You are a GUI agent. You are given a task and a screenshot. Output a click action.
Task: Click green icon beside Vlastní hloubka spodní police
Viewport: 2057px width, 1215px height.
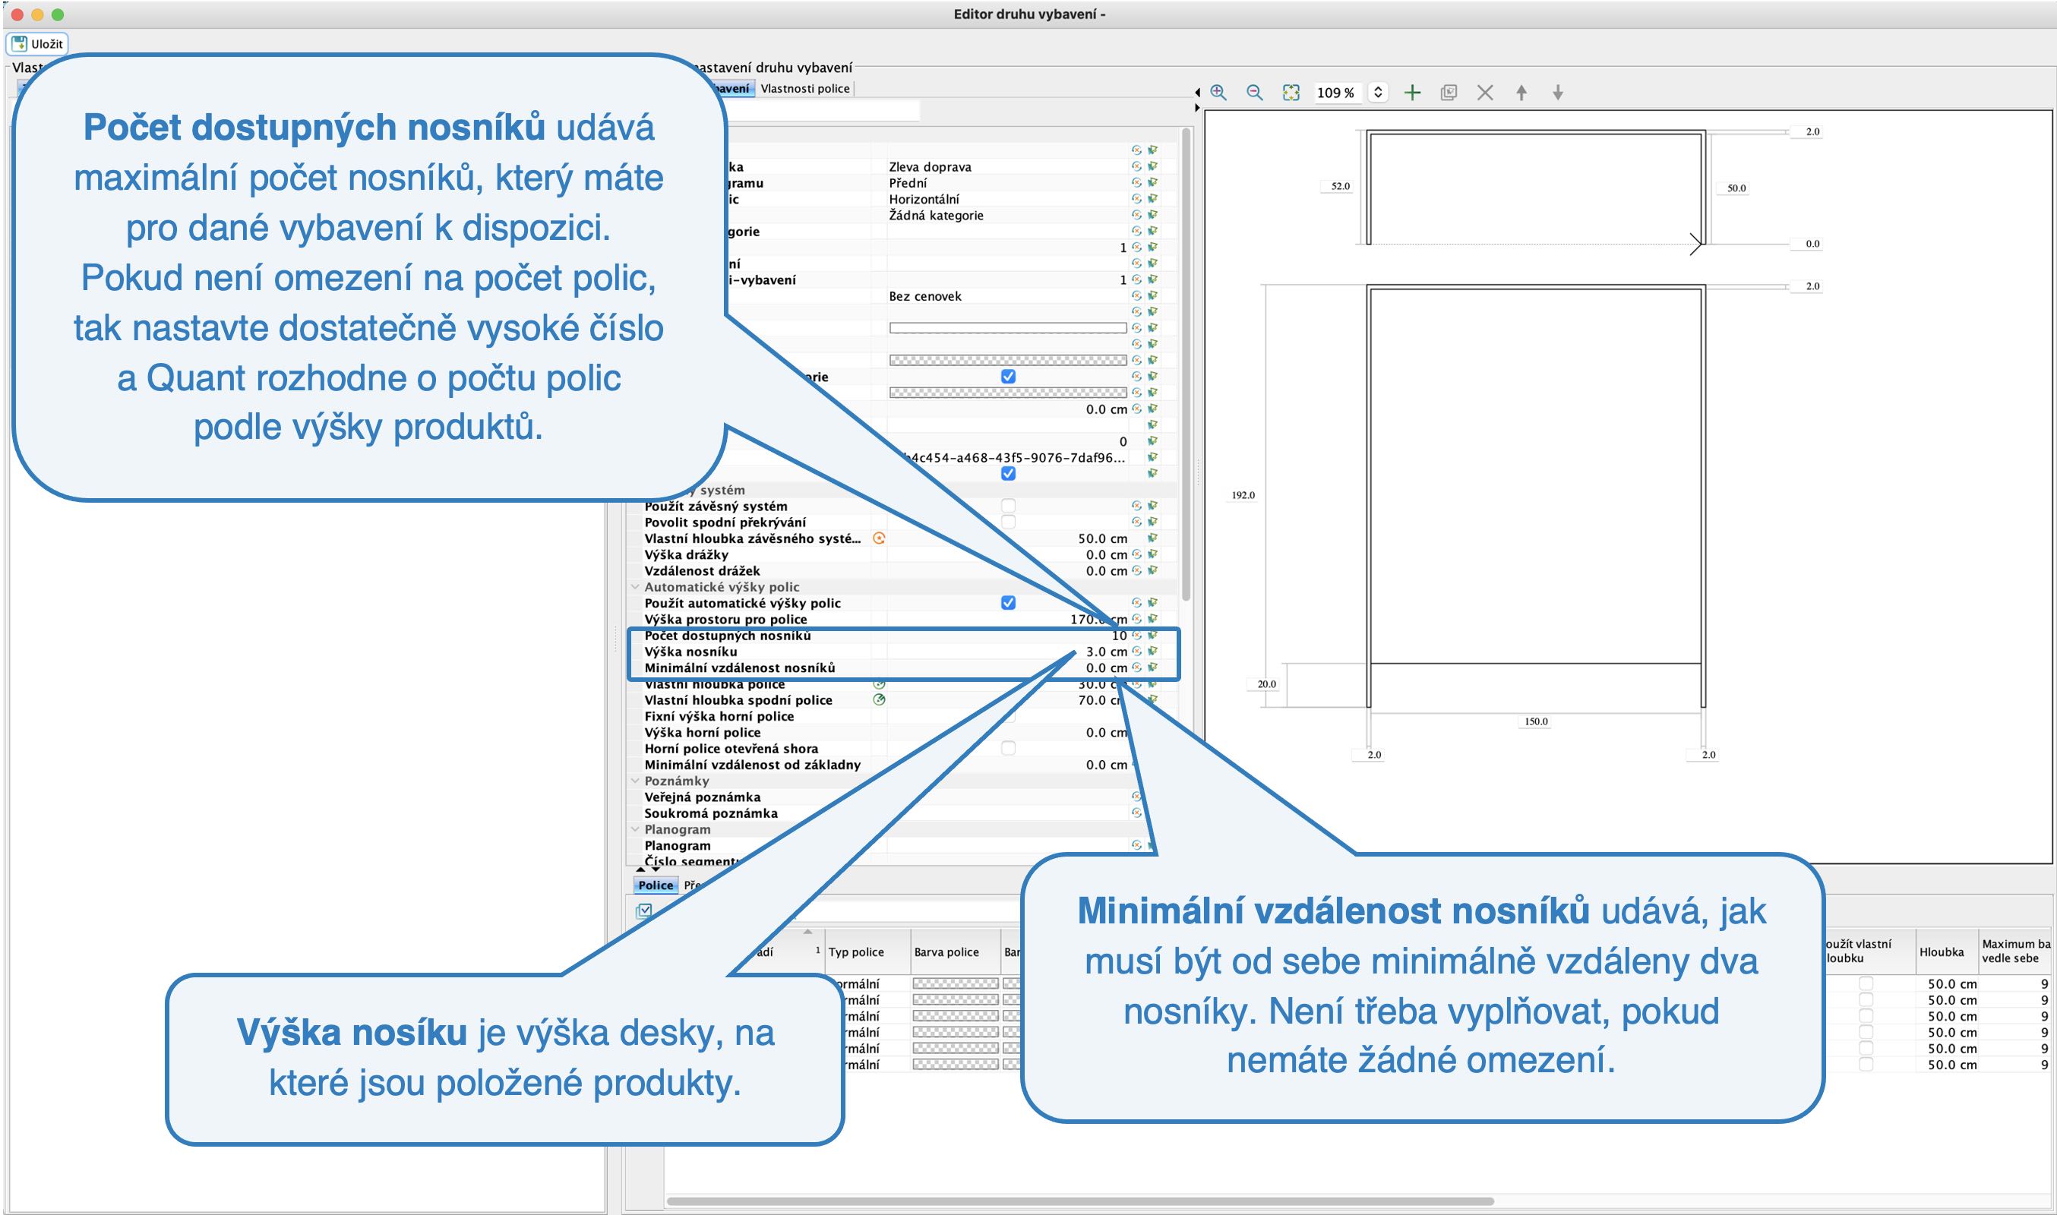879,700
